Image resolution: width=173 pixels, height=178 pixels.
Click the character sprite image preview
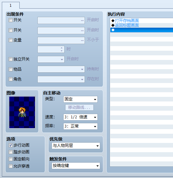point(22,113)
